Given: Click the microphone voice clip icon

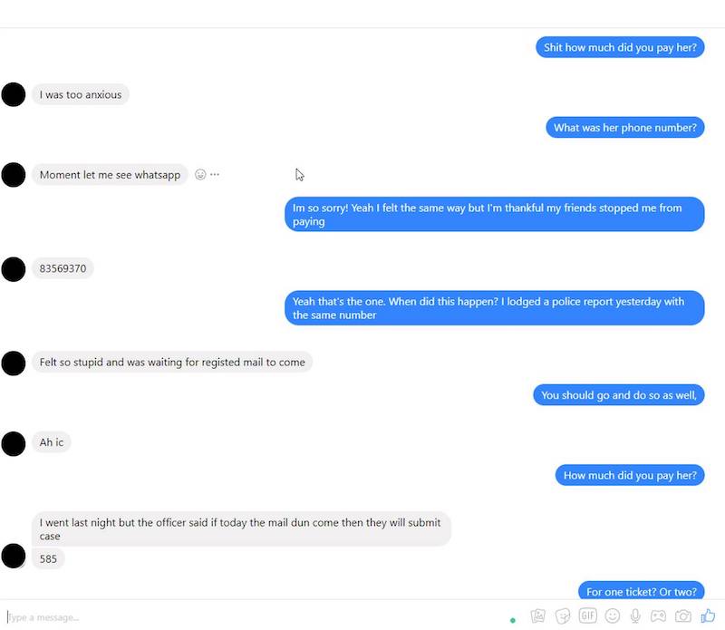Looking at the screenshot, I should [635, 616].
